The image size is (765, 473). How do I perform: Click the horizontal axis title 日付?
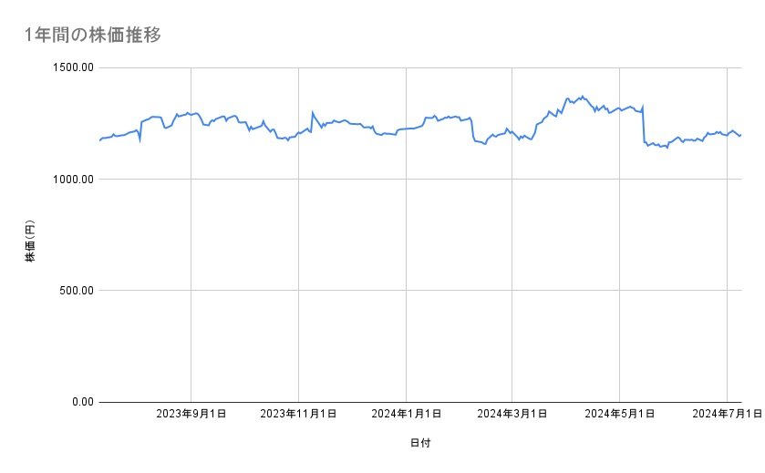pos(420,443)
